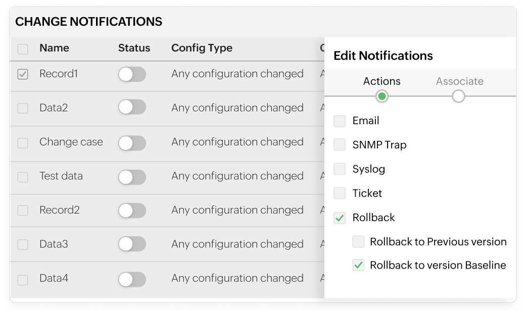Enable the Ticket notification action
This screenshot has height=315, width=526.
[x=339, y=193]
